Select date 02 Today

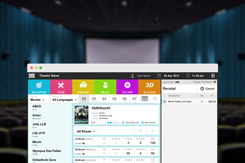pyautogui.click(x=84, y=99)
